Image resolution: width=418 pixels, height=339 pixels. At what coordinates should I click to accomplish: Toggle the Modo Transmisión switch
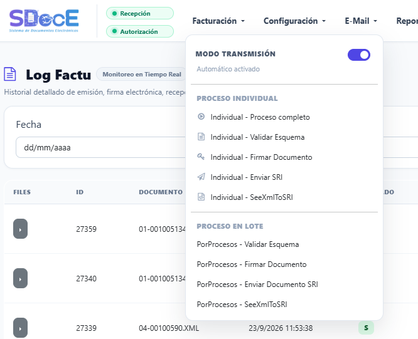(359, 55)
